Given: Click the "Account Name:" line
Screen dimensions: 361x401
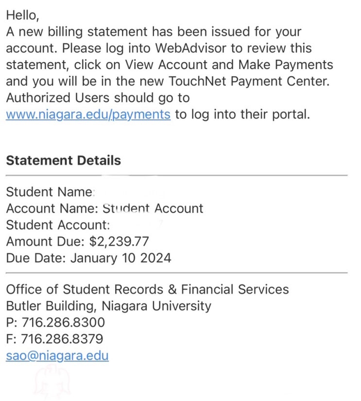Looking at the screenshot, I should coord(104,209).
